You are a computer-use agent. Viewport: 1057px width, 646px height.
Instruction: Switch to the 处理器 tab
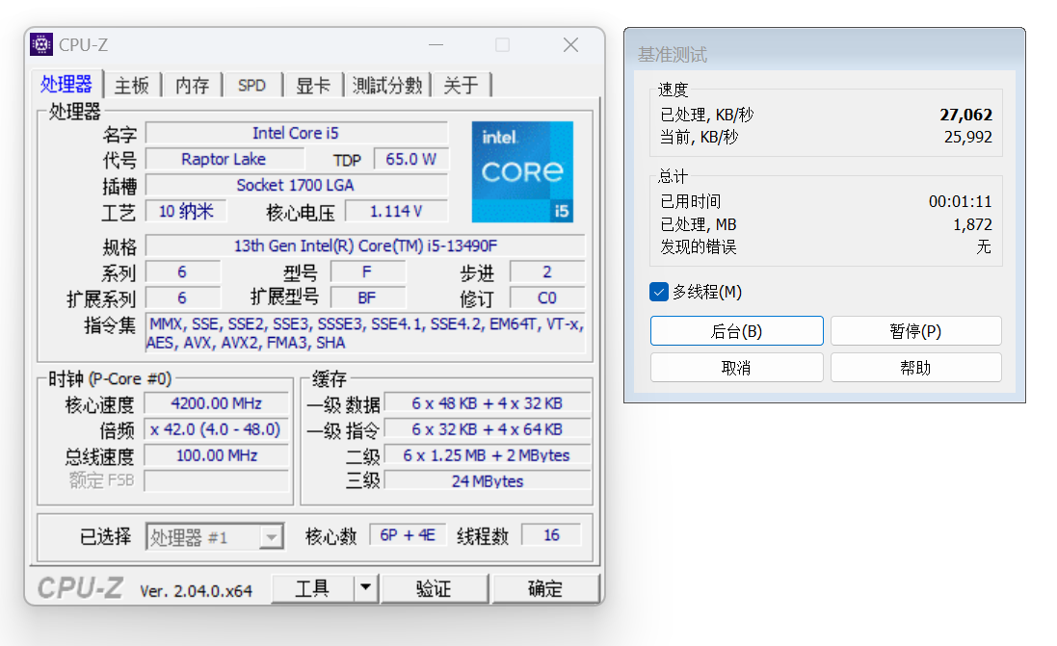66,84
